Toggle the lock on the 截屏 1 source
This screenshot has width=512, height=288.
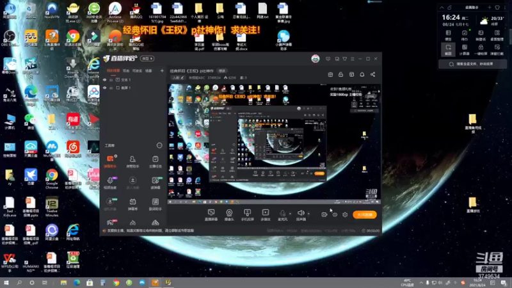coord(111,88)
